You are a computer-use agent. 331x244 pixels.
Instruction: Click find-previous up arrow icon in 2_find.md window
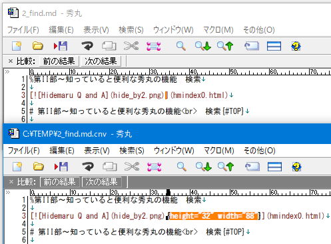click(225, 46)
